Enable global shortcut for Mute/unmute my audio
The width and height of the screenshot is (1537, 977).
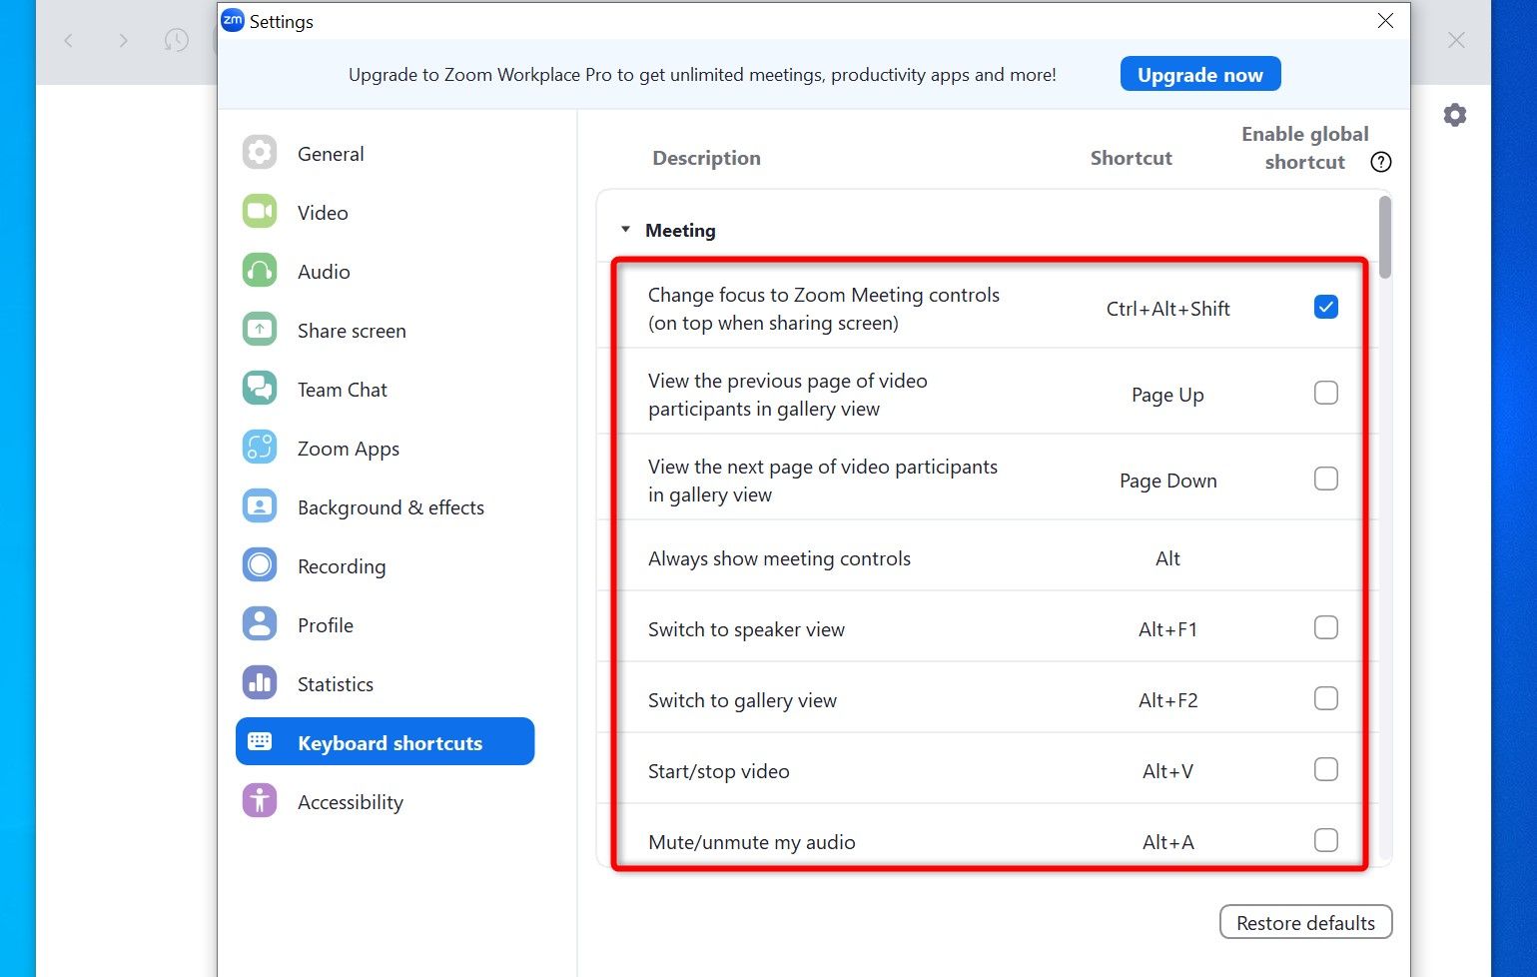click(1325, 841)
